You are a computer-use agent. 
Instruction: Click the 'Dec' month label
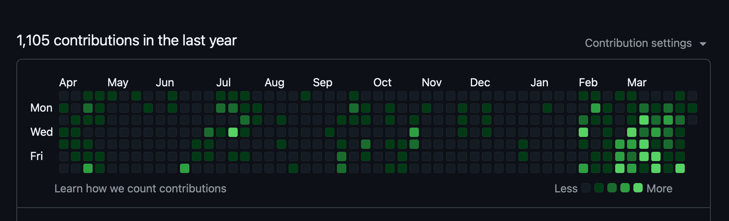[480, 83]
